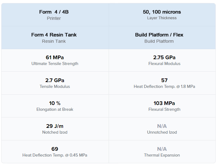Click the Layer Thickness label
The image size is (217, 166).
pos(162,18)
